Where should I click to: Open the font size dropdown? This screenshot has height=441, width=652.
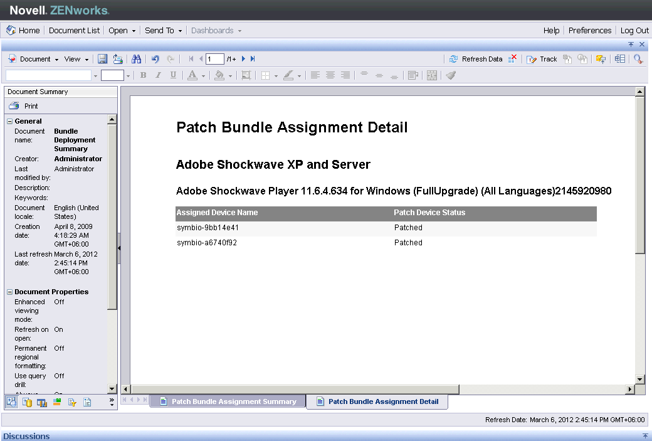(x=128, y=76)
